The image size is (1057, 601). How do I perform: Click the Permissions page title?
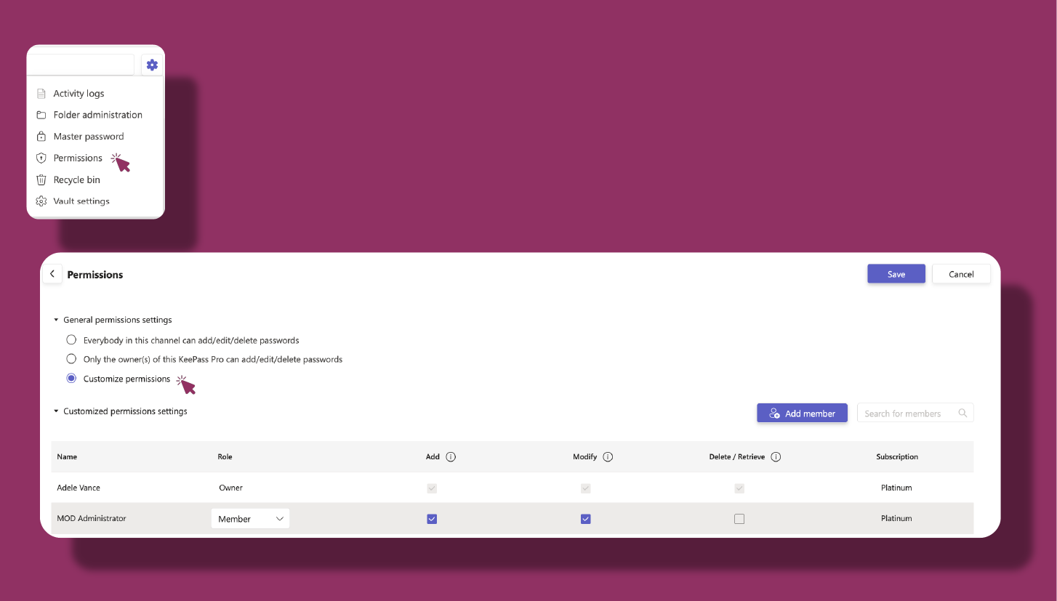point(95,275)
